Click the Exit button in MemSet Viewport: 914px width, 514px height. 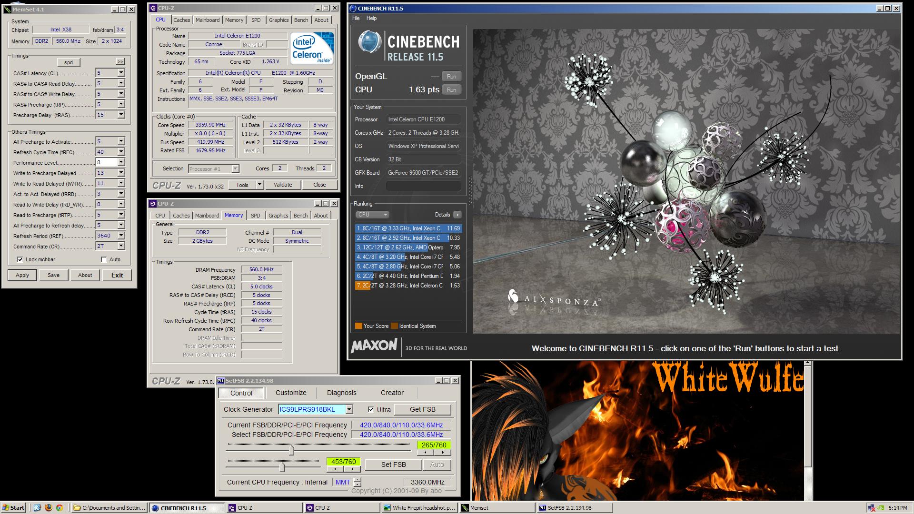point(117,275)
